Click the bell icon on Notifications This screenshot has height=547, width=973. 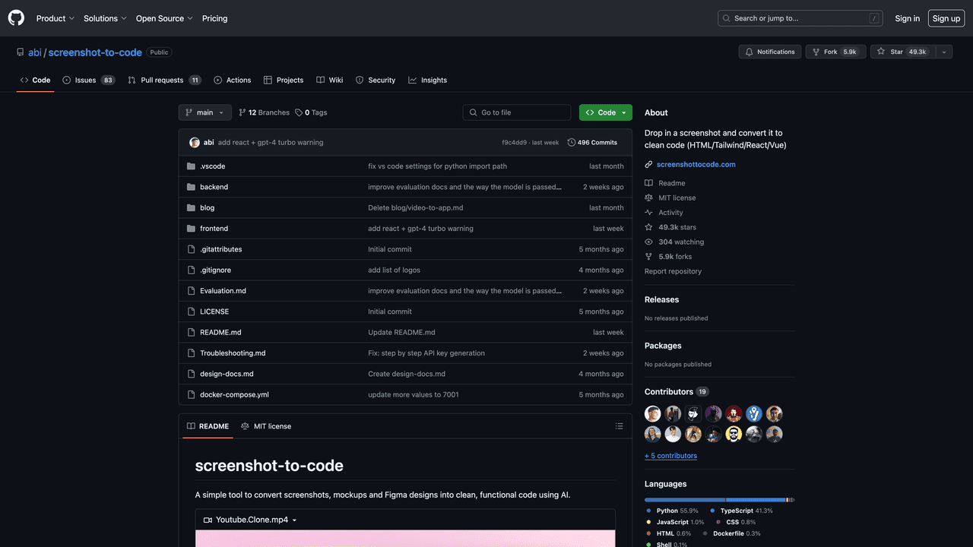point(750,52)
